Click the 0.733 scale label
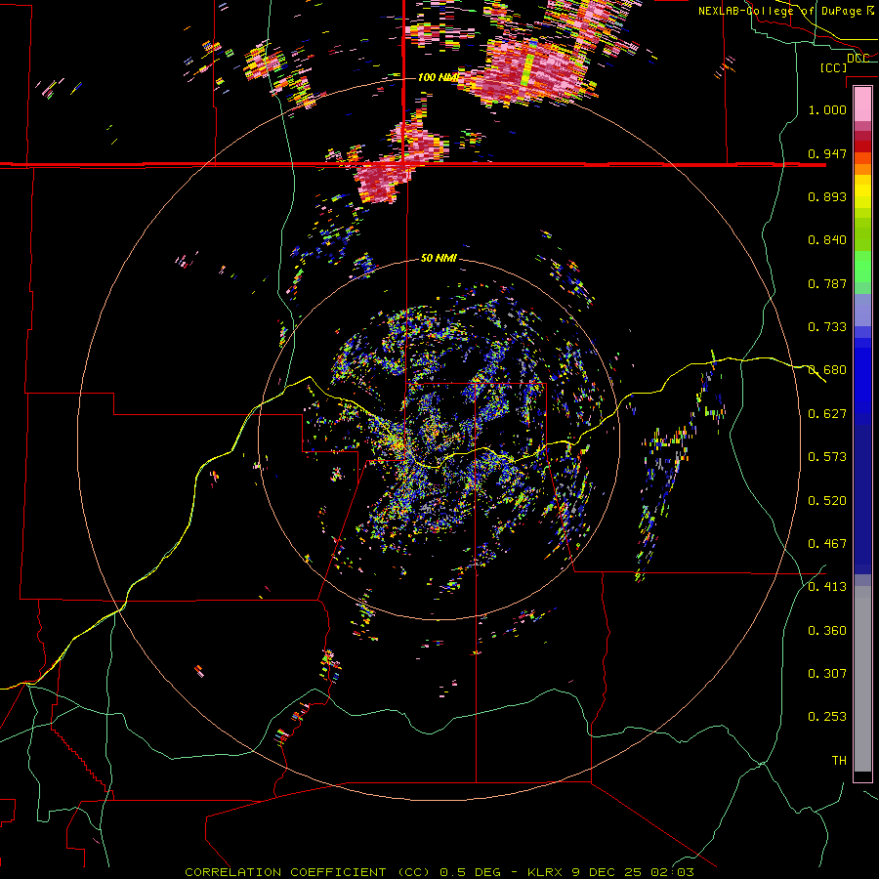This screenshot has height=879, width=879. point(827,326)
